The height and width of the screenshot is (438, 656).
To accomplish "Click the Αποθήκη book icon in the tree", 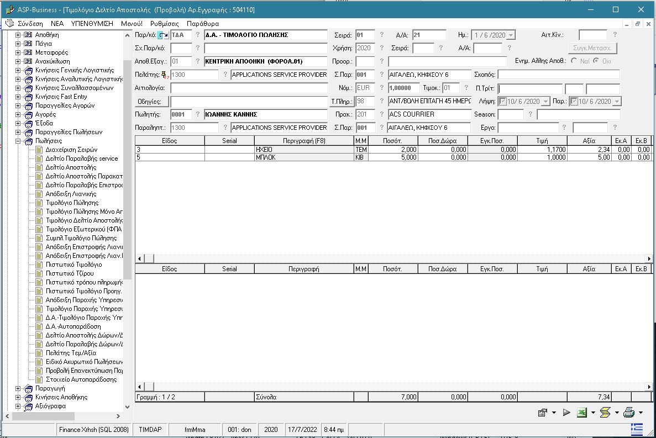I will pos(28,35).
